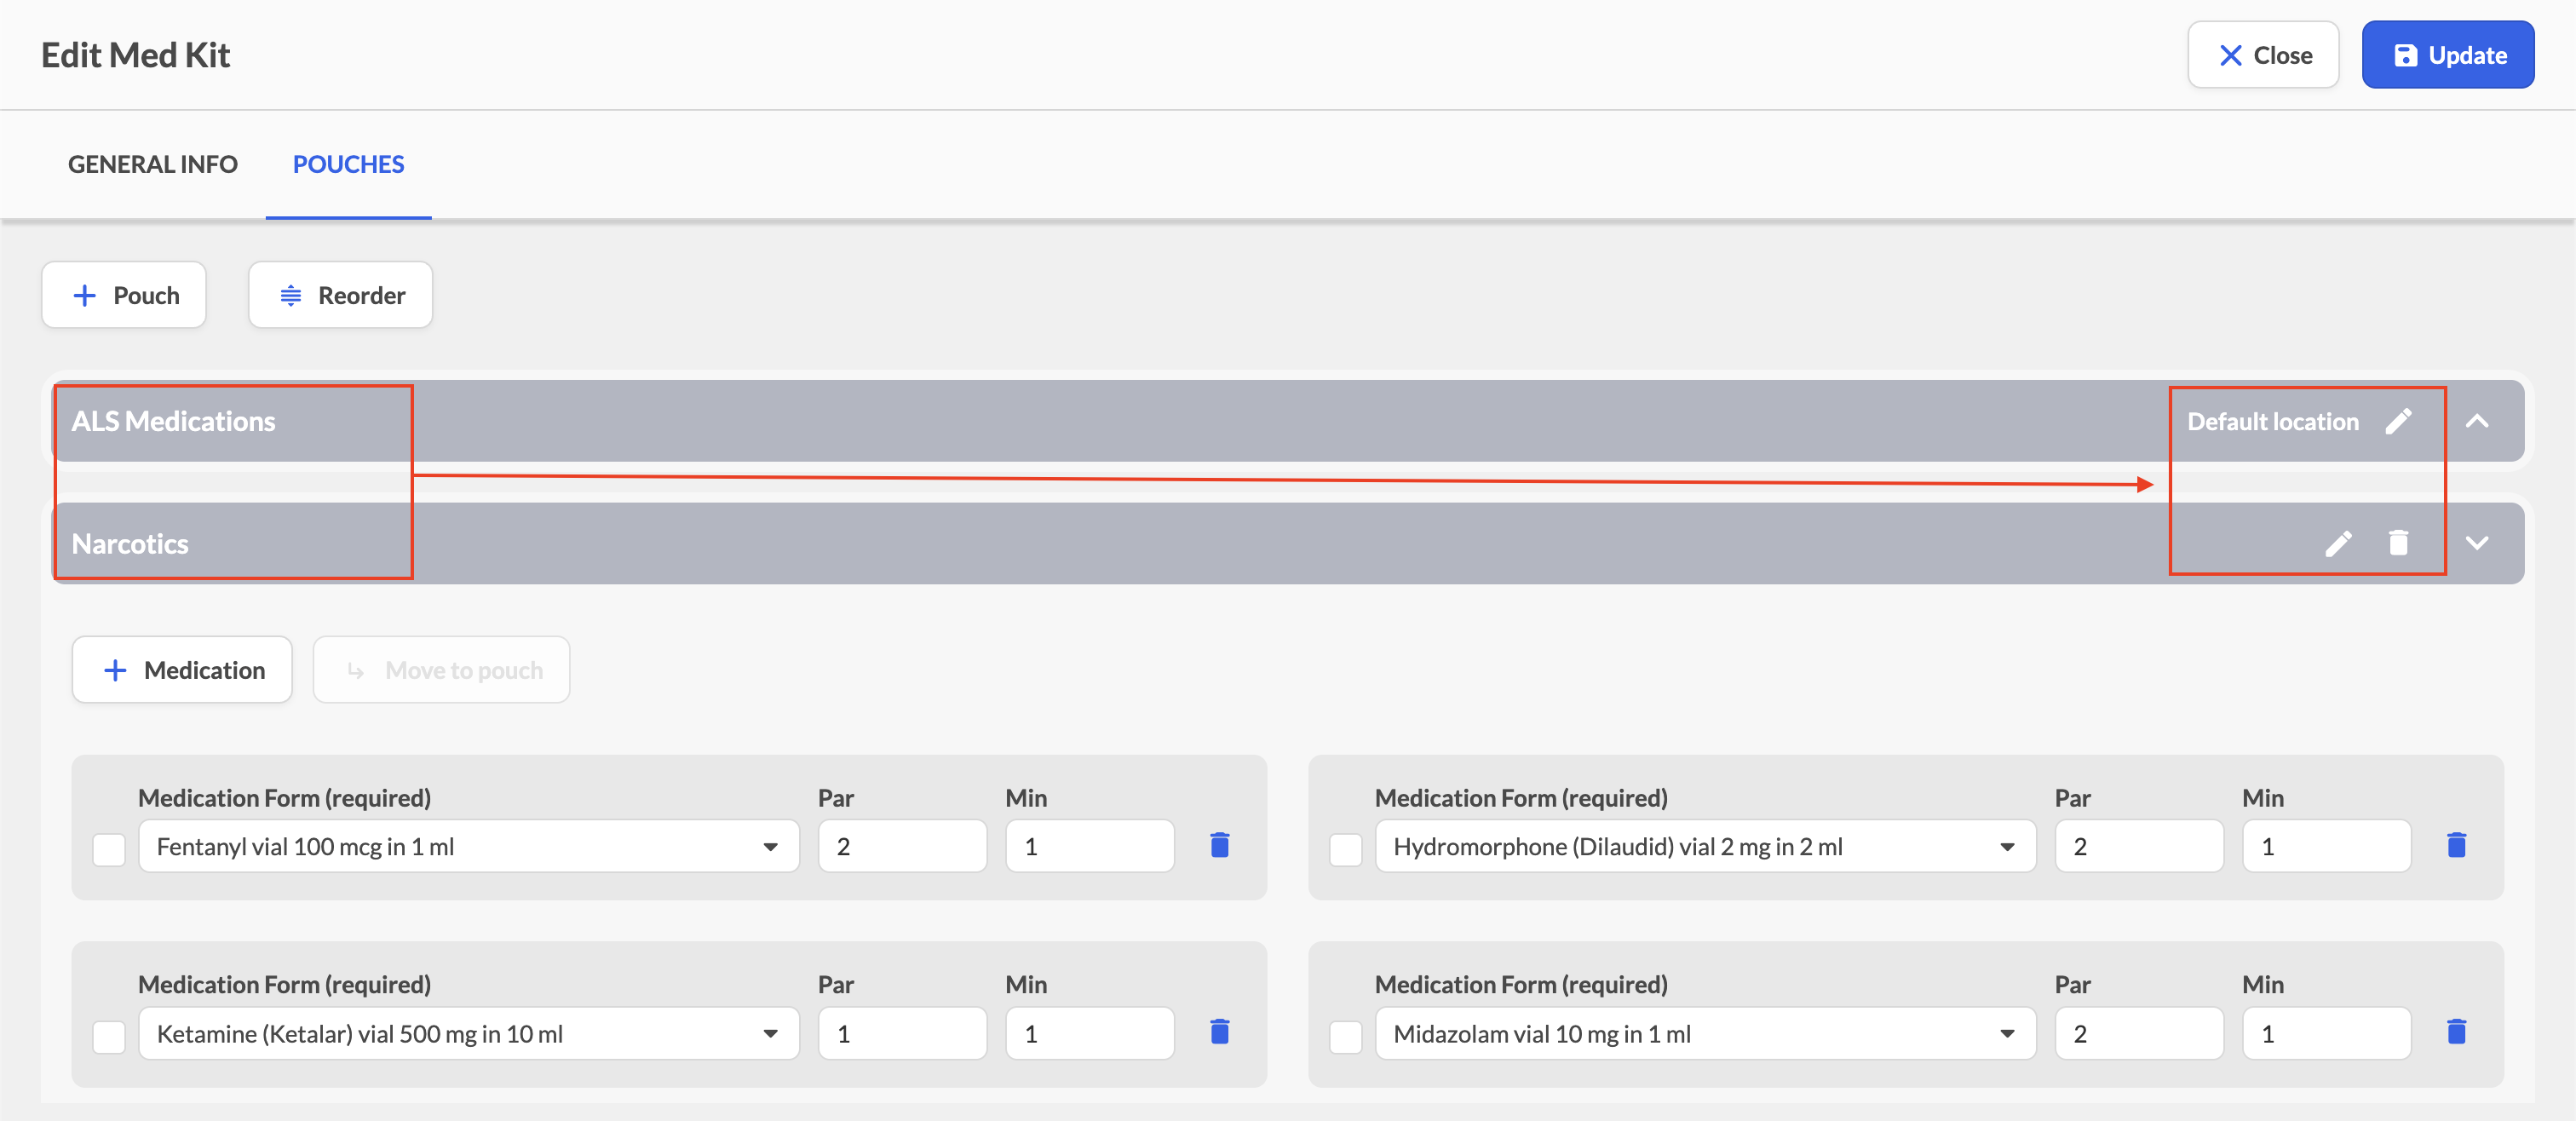Switch to the Pouches tab
The height and width of the screenshot is (1121, 2576).
pyautogui.click(x=348, y=164)
